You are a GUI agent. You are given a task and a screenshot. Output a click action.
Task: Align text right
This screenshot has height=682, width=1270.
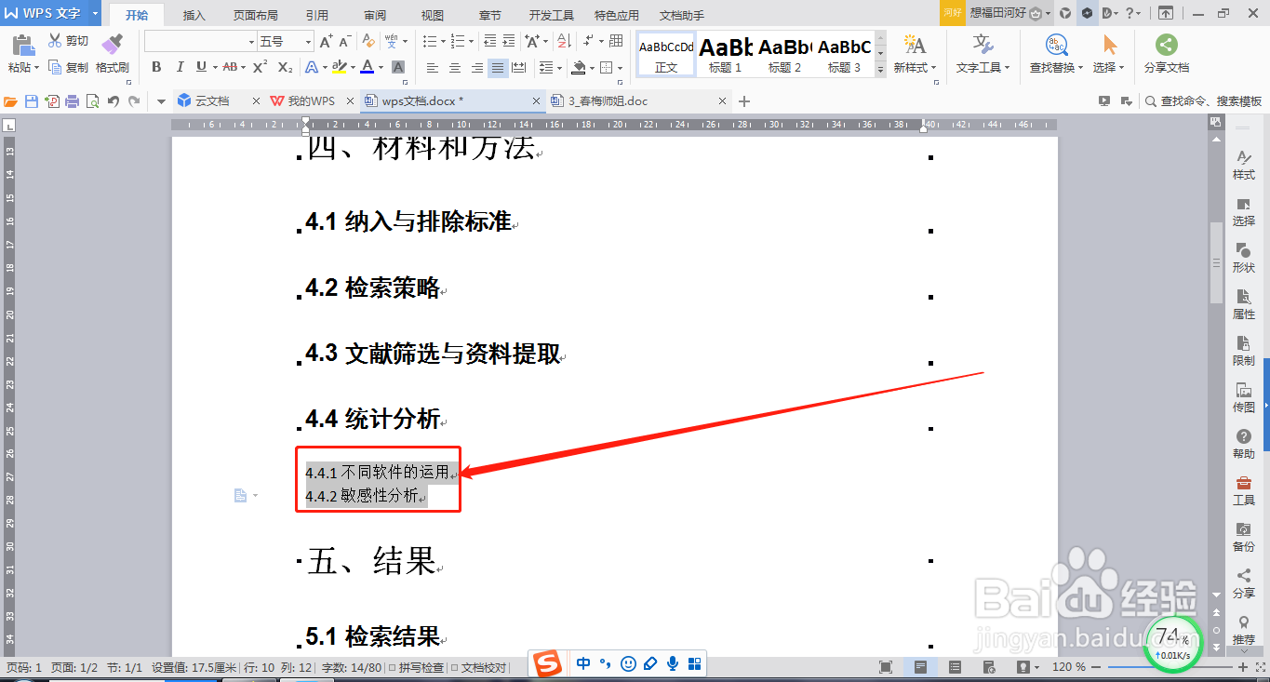click(476, 67)
